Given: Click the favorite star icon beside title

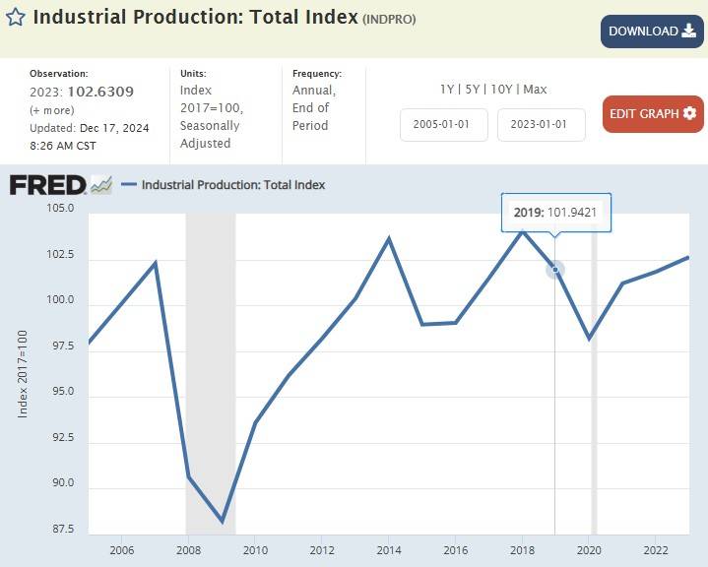Looking at the screenshot, I should (x=16, y=18).
